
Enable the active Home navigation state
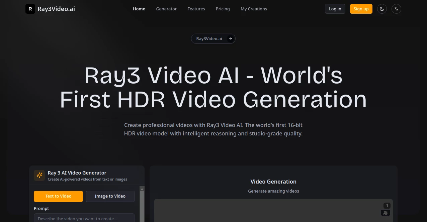[x=139, y=9]
